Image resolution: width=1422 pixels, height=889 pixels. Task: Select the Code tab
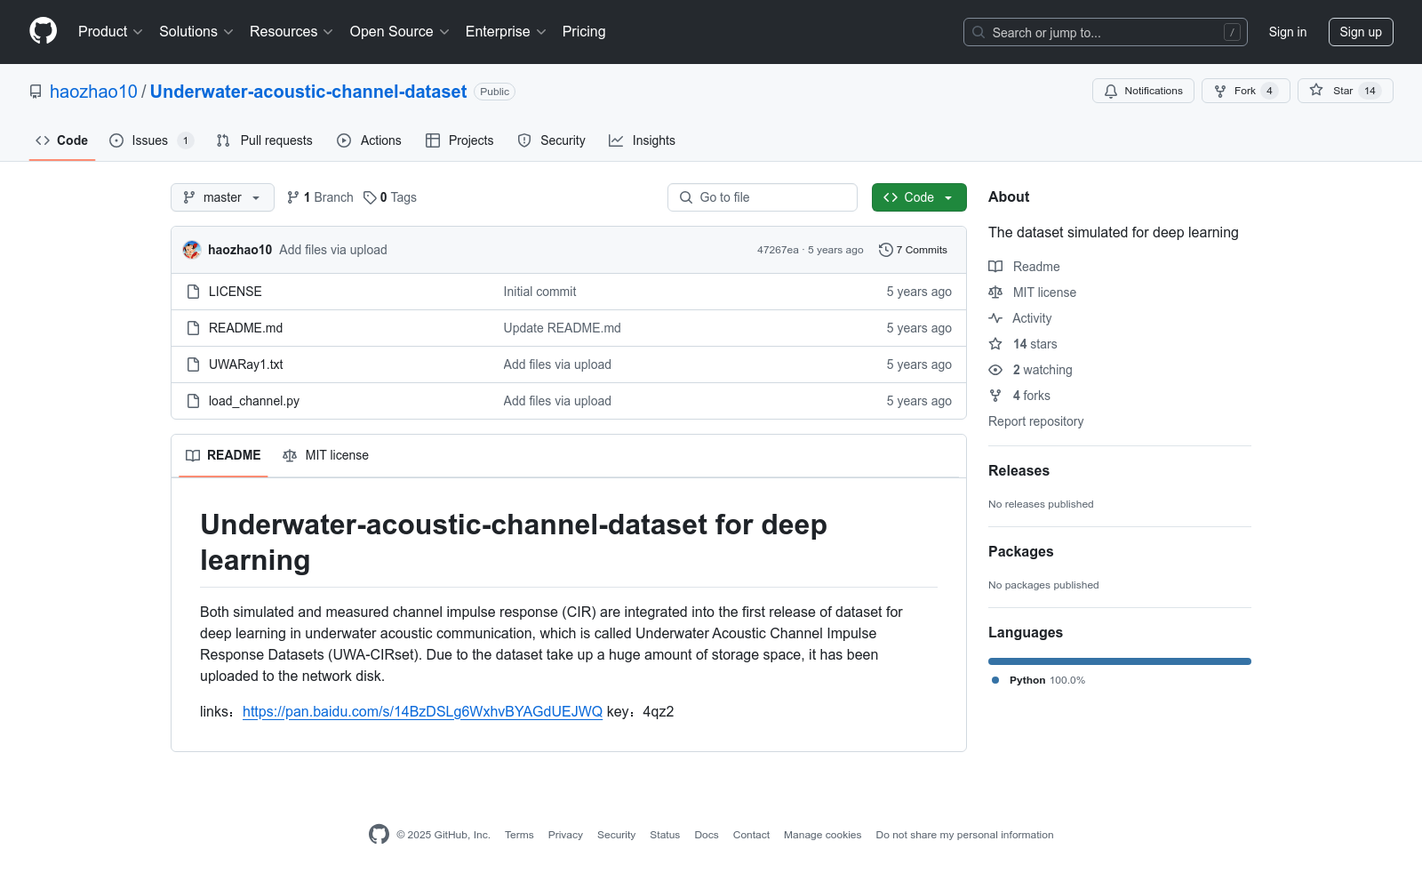click(x=62, y=140)
